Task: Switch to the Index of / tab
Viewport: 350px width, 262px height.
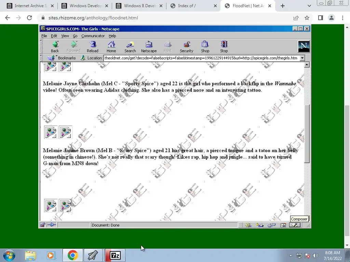Action: pos(193,6)
